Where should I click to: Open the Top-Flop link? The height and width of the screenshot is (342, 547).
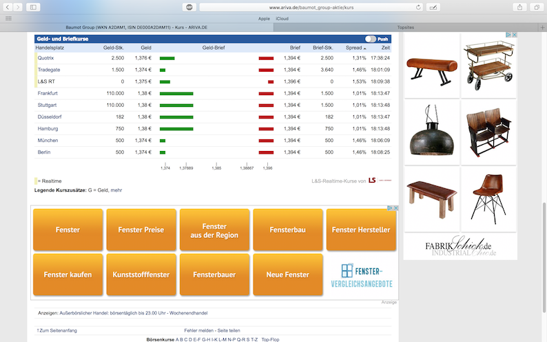pyautogui.click(x=270, y=339)
